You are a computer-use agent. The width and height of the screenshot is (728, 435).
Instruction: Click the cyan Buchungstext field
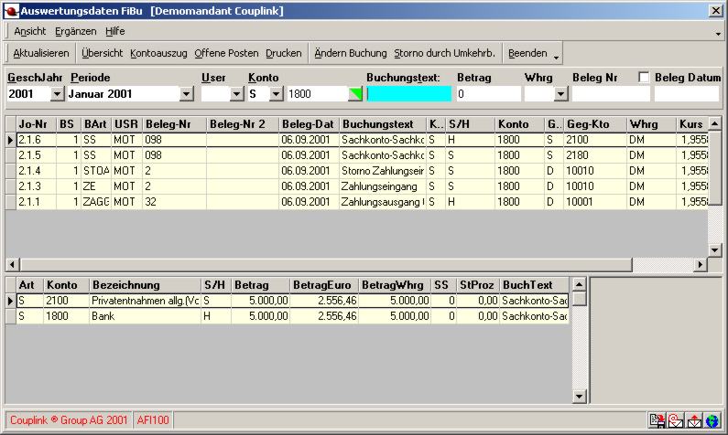tap(408, 93)
